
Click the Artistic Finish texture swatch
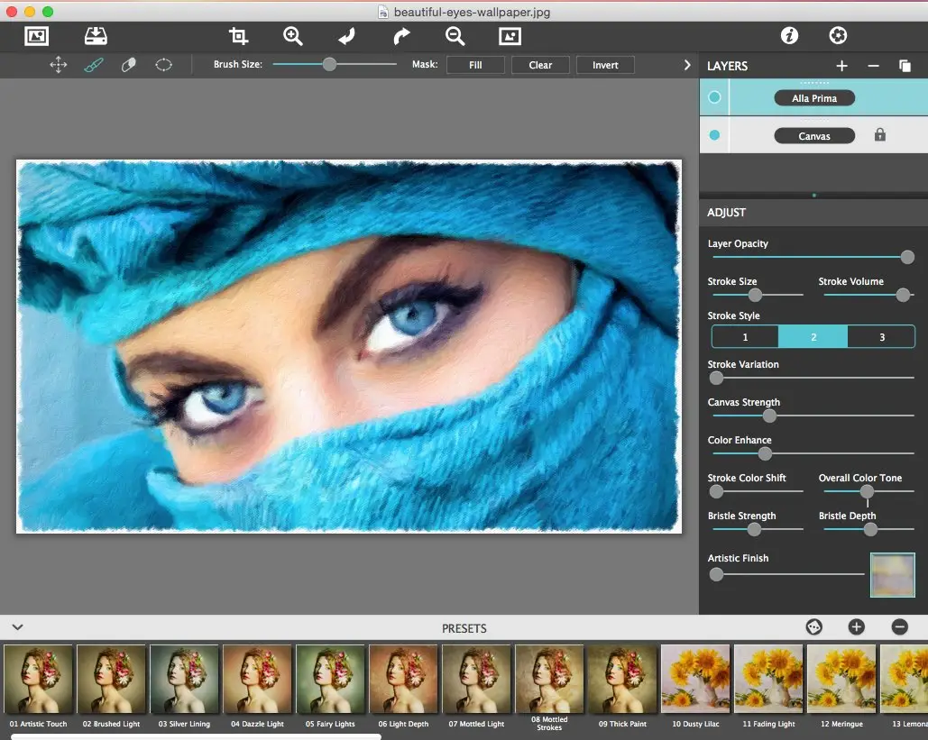pyautogui.click(x=892, y=575)
